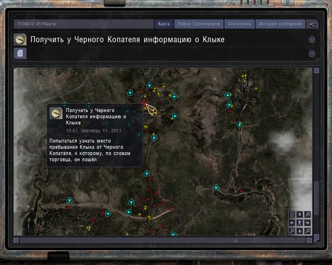This screenshot has width=332, height=265.
Task: Click the map's horizontal scrollbar left arrow
Action: point(16,240)
